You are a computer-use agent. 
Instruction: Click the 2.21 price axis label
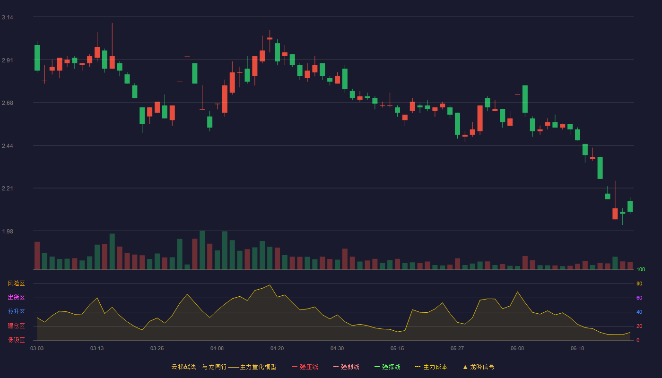coord(8,189)
